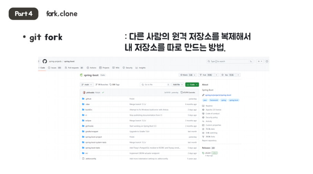This screenshot has width=313, height=174.
Task: Click the star icon beside 72.3k stars
Action: (203, 129)
